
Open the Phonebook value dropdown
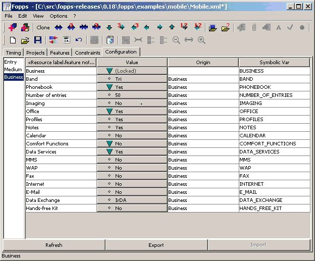click(x=132, y=87)
